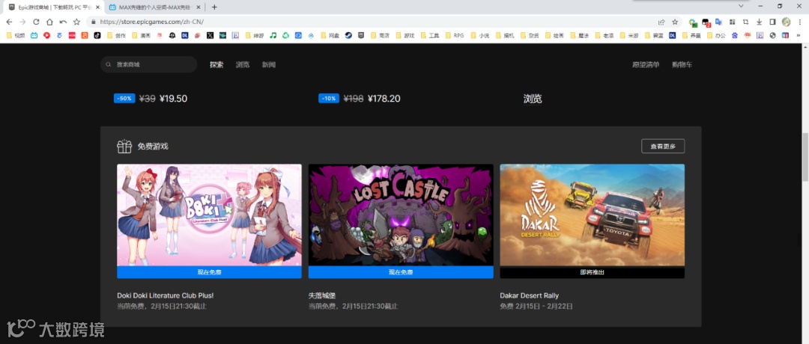Open the Epic Games shield bookmark
The width and height of the screenshot is (809, 344).
click(361, 36)
